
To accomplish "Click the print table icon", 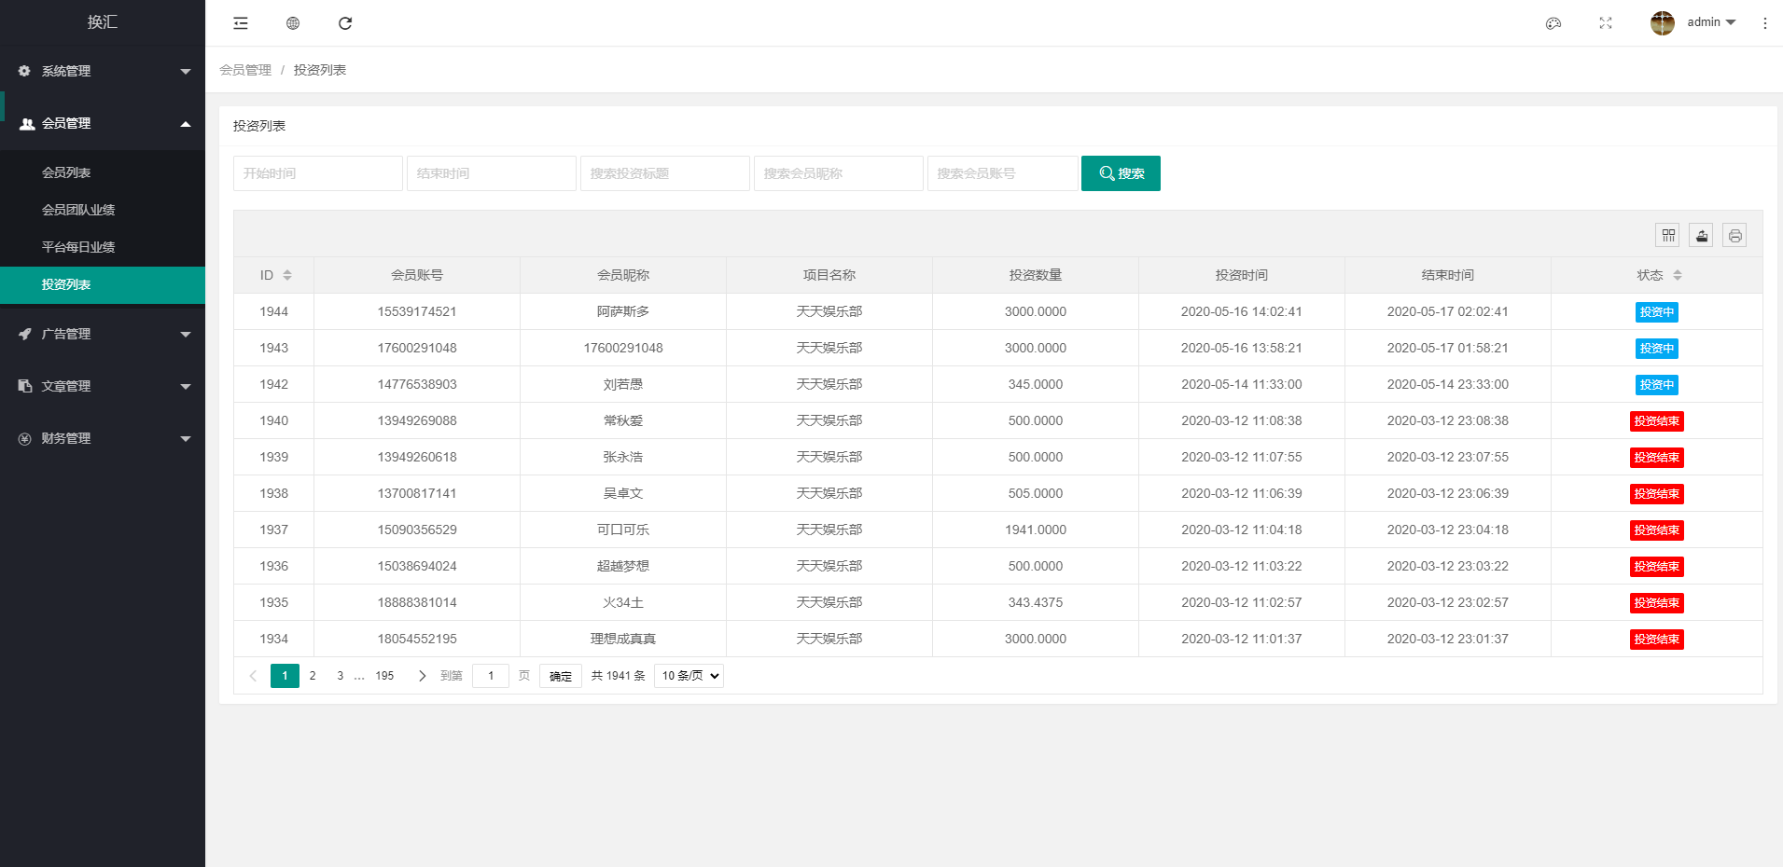I will (x=1734, y=236).
